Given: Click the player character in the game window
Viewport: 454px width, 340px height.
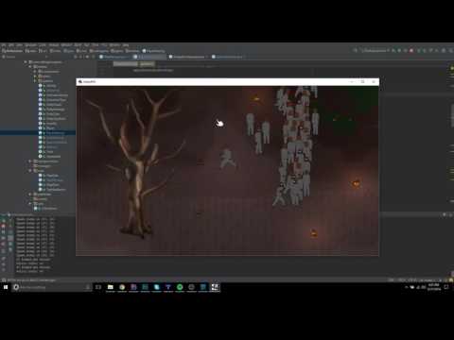Looking at the screenshot, I should tap(228, 159).
